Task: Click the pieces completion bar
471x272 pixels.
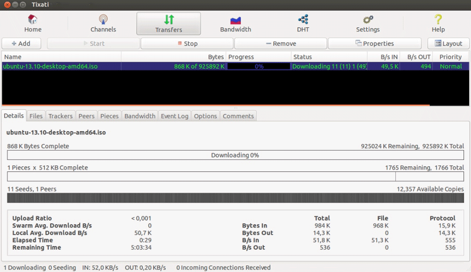Action: coord(235,176)
